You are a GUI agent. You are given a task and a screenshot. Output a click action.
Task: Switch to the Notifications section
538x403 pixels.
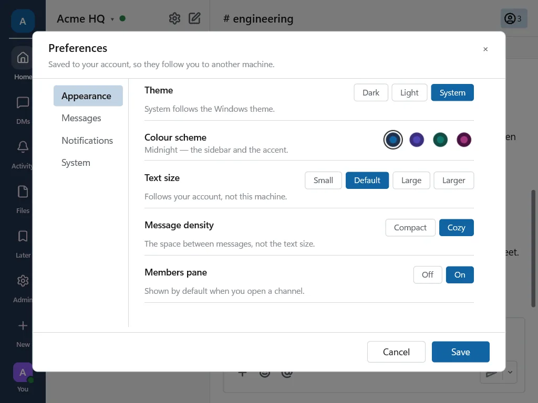pyautogui.click(x=88, y=141)
